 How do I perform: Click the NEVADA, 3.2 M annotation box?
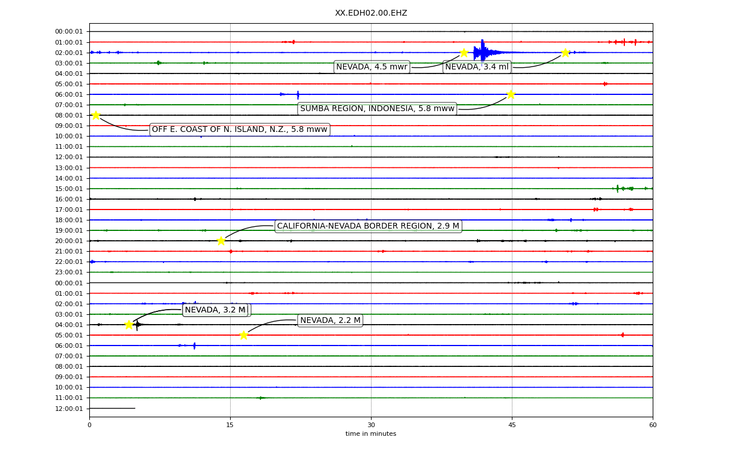(x=215, y=310)
